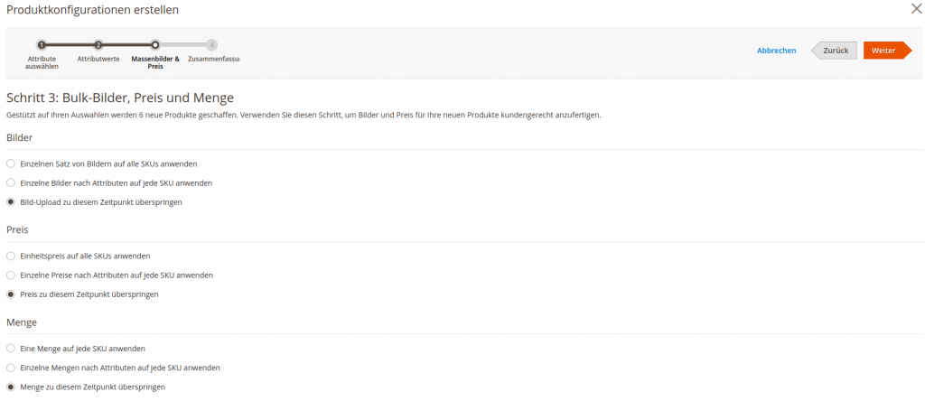925x420 pixels.
Task: Click step 1 circle Attribute auswählen
Action: [x=42, y=44]
